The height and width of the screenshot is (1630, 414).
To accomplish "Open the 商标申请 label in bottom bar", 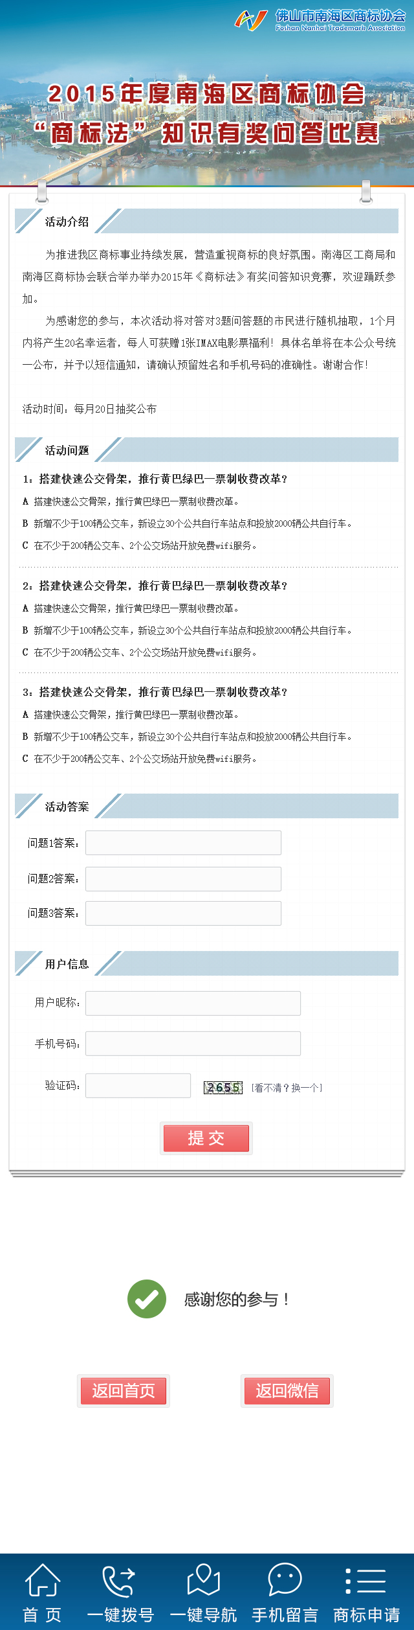I will 367,1615.
